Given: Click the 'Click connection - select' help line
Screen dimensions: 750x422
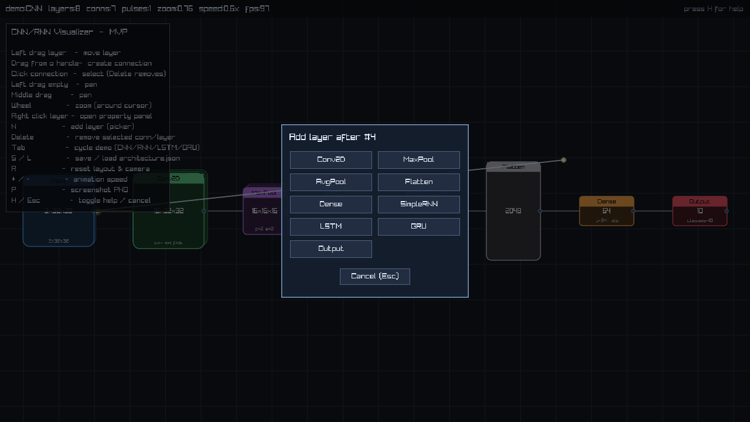Looking at the screenshot, I should (88, 74).
